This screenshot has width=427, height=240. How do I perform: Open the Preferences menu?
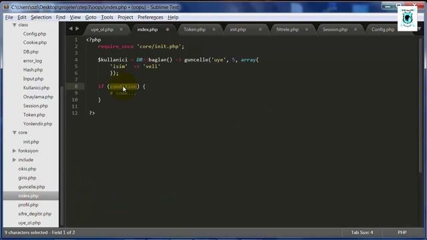pos(150,17)
